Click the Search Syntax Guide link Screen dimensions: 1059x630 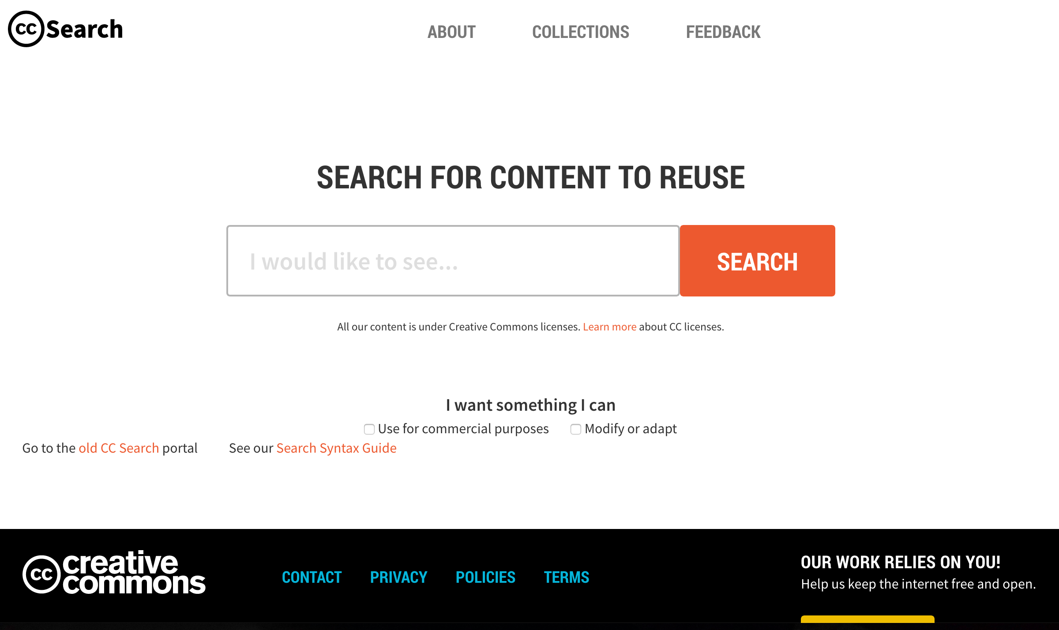coord(336,448)
